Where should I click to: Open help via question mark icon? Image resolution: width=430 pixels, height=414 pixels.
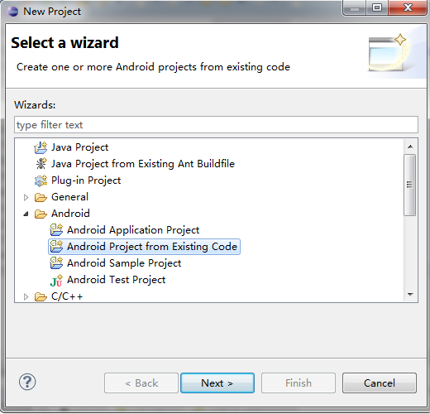coord(27,382)
